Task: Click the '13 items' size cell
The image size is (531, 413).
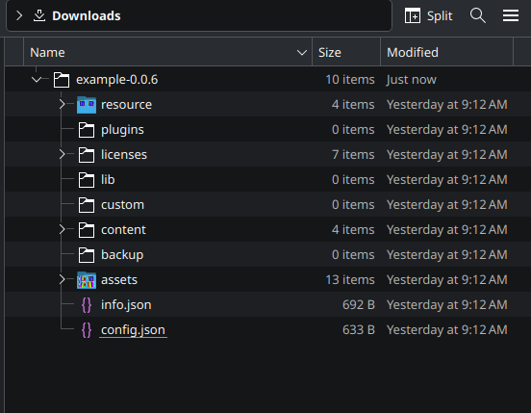Action: 350,280
